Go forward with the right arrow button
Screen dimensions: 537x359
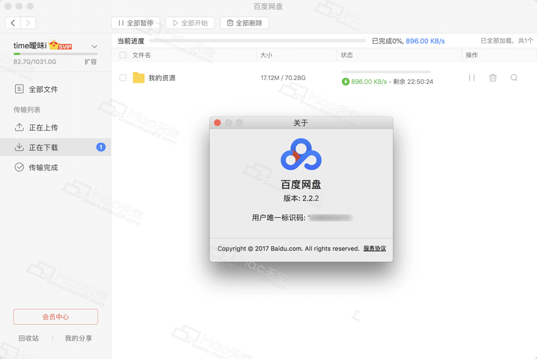28,23
